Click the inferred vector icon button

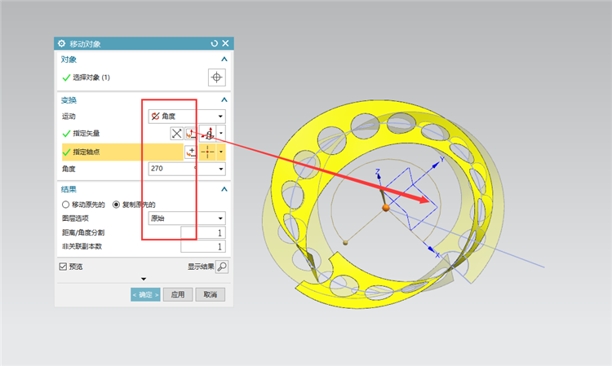[x=208, y=134]
